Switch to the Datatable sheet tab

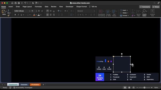coord(24,84)
